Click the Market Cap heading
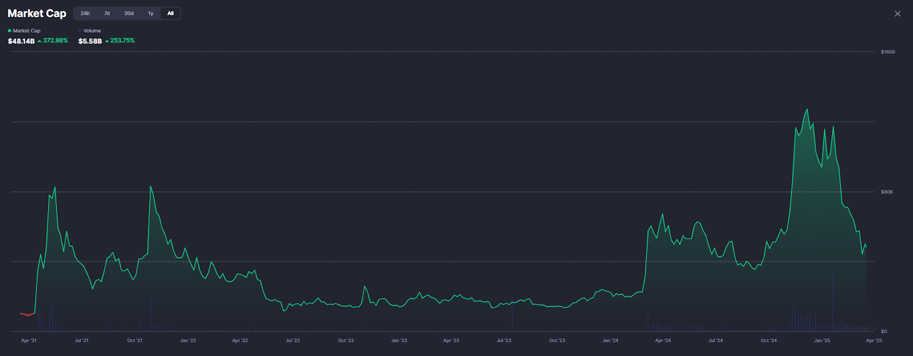This screenshot has height=356, width=913. tap(37, 13)
